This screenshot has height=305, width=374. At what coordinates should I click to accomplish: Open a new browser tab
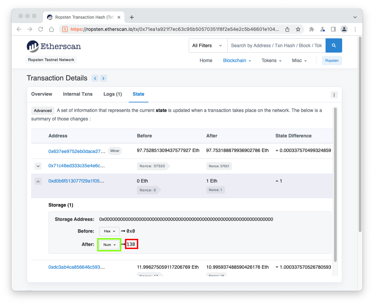(x=132, y=17)
